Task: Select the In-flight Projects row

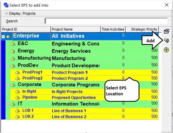Action: pyautogui.click(x=84, y=91)
